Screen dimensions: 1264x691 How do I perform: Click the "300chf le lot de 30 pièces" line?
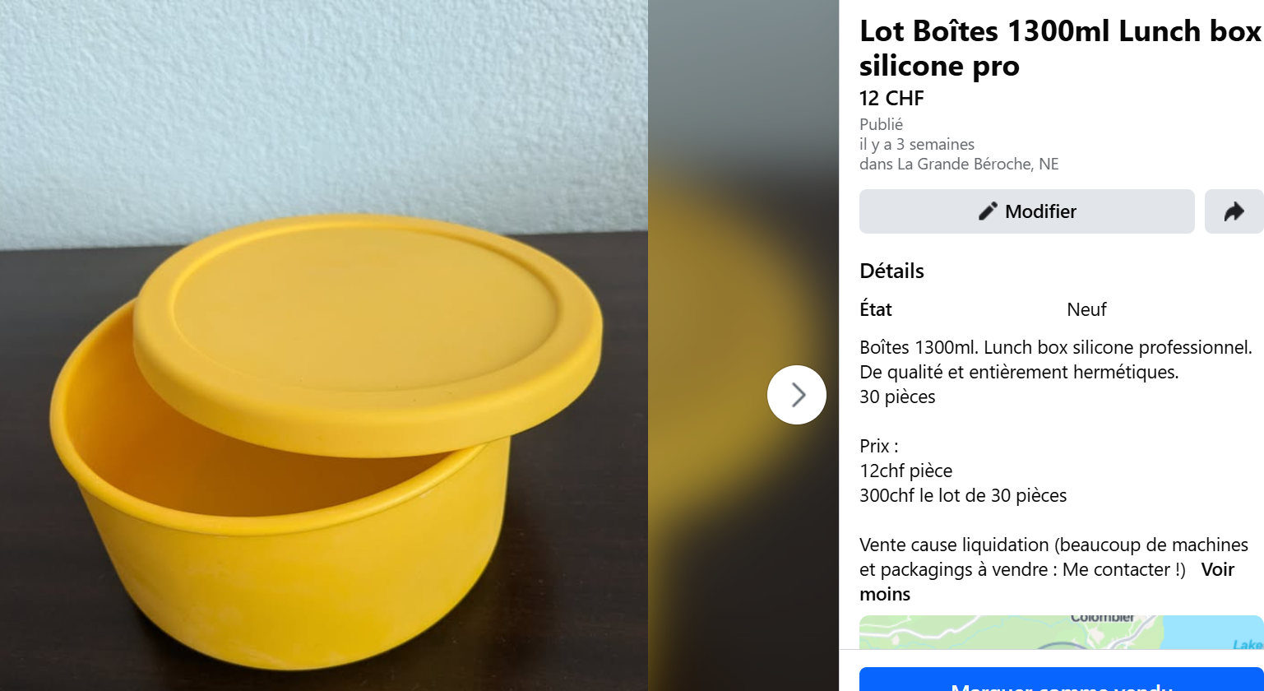962,495
